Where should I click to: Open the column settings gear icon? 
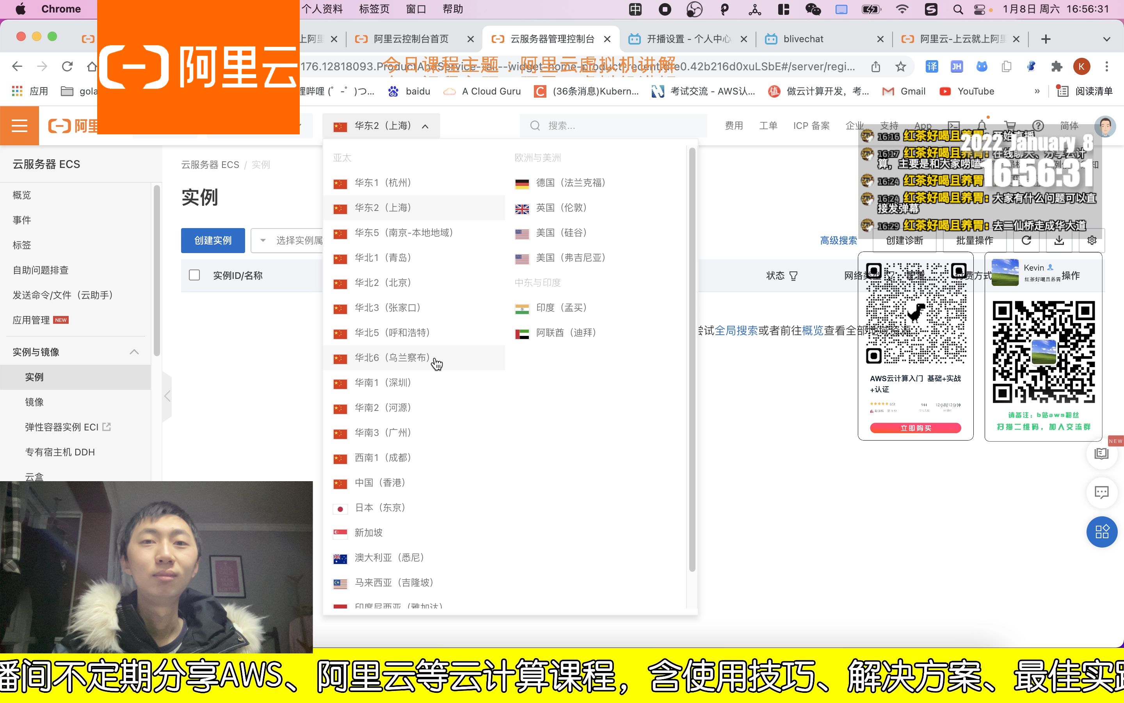click(x=1092, y=240)
